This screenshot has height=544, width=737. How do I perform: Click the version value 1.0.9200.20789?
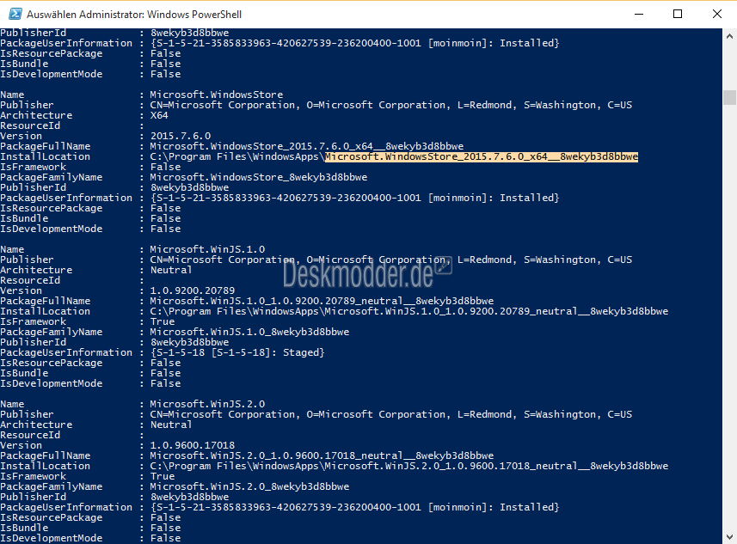click(x=193, y=290)
